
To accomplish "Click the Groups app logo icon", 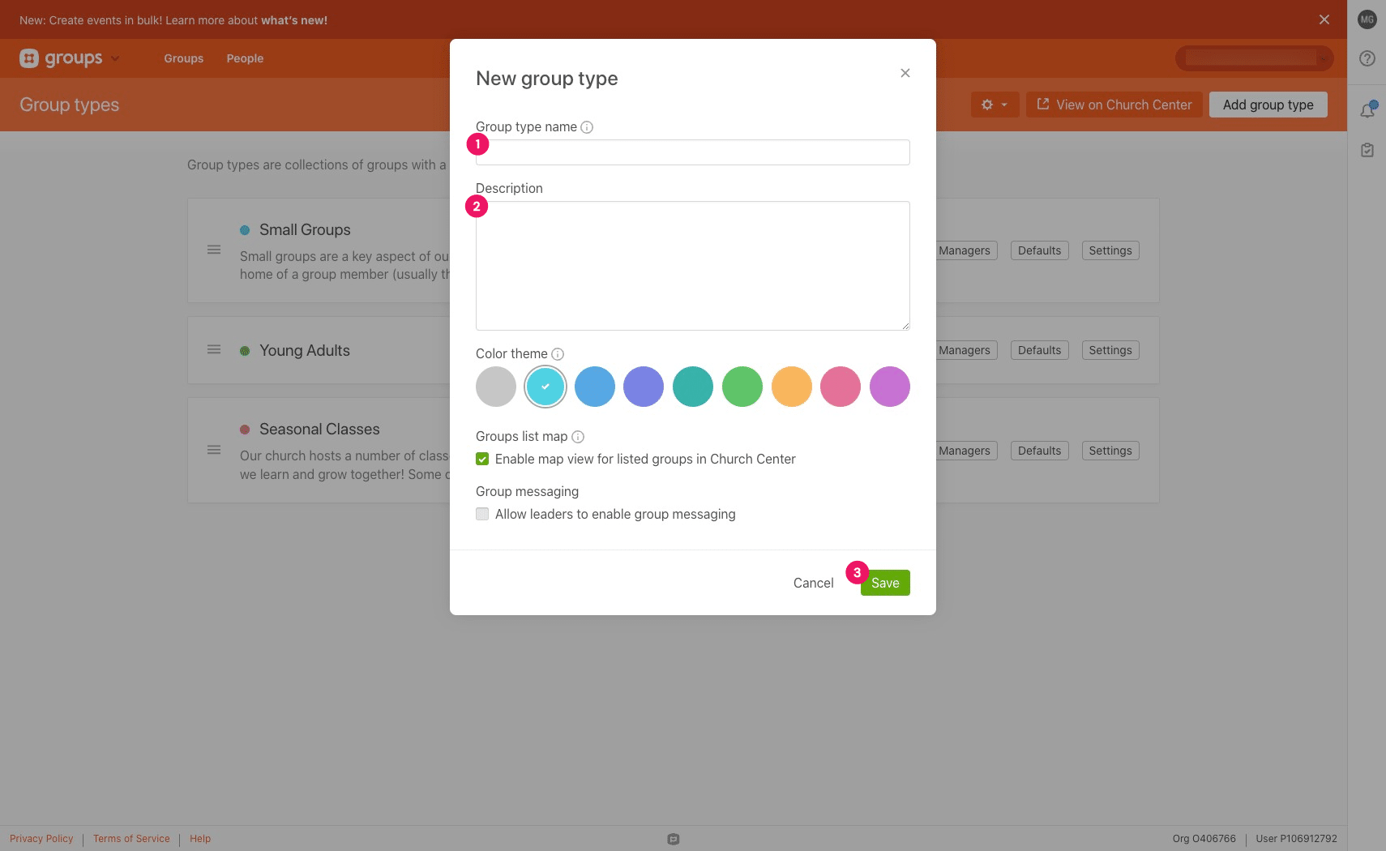I will [x=29, y=58].
